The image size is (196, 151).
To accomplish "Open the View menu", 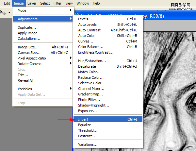I will tap(69, 3).
